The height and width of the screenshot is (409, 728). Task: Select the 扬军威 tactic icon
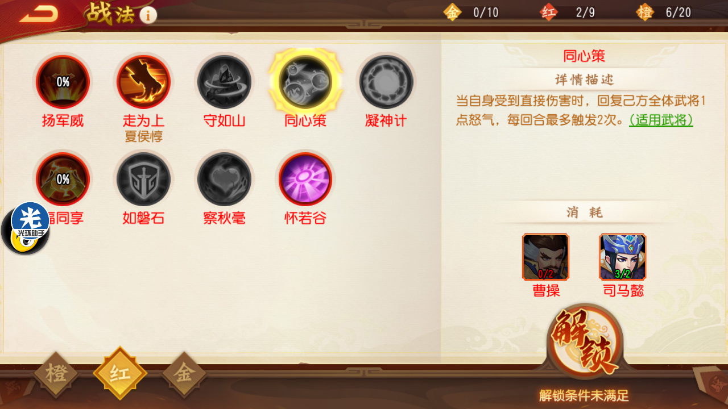click(x=63, y=82)
